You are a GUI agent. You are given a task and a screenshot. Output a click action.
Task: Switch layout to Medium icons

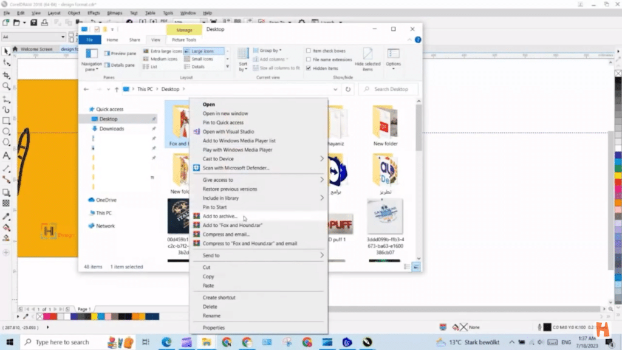(160, 59)
